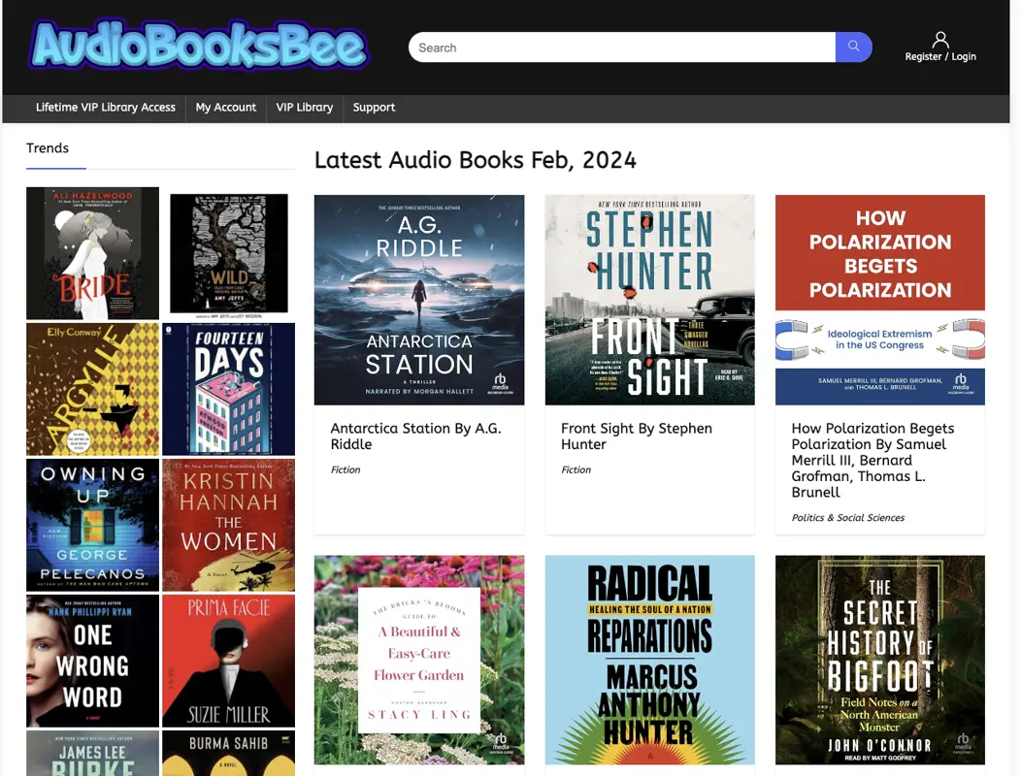The image size is (1021, 776).
Task: Open the Bride cover in Trends
Action: [92, 253]
